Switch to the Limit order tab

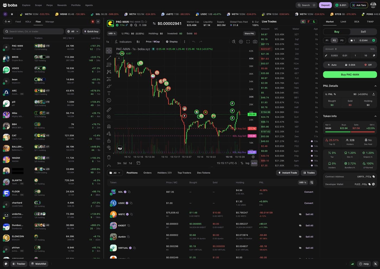(343, 22)
